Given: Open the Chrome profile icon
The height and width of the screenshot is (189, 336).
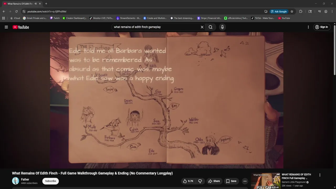Looking at the screenshot, I should point(326,12).
